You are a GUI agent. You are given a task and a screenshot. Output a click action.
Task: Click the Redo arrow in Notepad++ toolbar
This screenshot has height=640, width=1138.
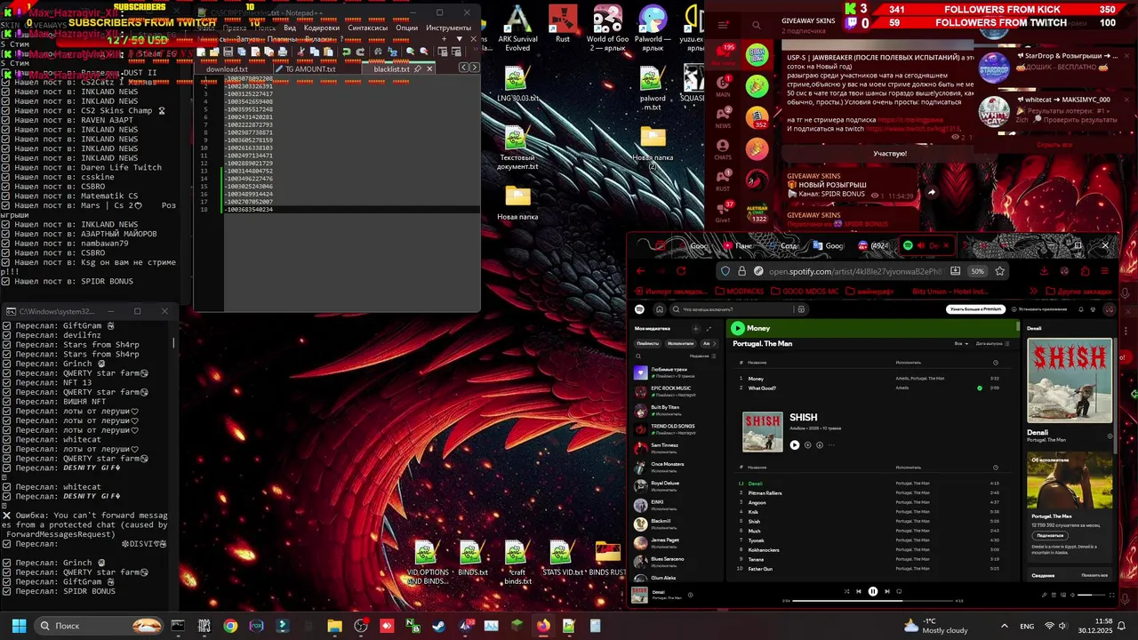click(x=360, y=52)
